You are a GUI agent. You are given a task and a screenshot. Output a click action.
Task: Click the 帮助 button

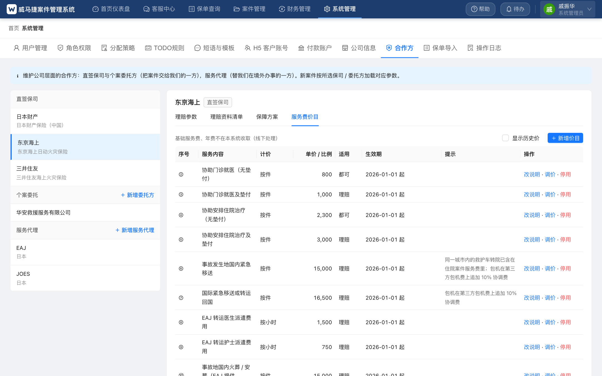coord(480,9)
